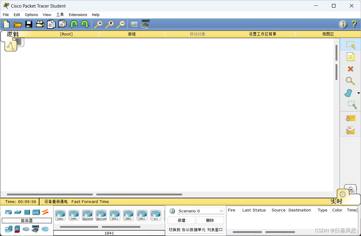Image resolution: width=361 pixels, height=236 pixels.
Task: Click the Source column header
Action: coord(278,210)
